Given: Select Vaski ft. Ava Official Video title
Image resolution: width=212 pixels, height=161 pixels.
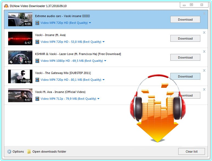Looking at the screenshot, I should click(x=60, y=92).
